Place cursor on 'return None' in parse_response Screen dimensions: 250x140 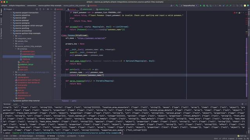coord(75,84)
